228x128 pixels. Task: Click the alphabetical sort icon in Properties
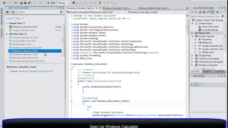[x=196, y=85]
